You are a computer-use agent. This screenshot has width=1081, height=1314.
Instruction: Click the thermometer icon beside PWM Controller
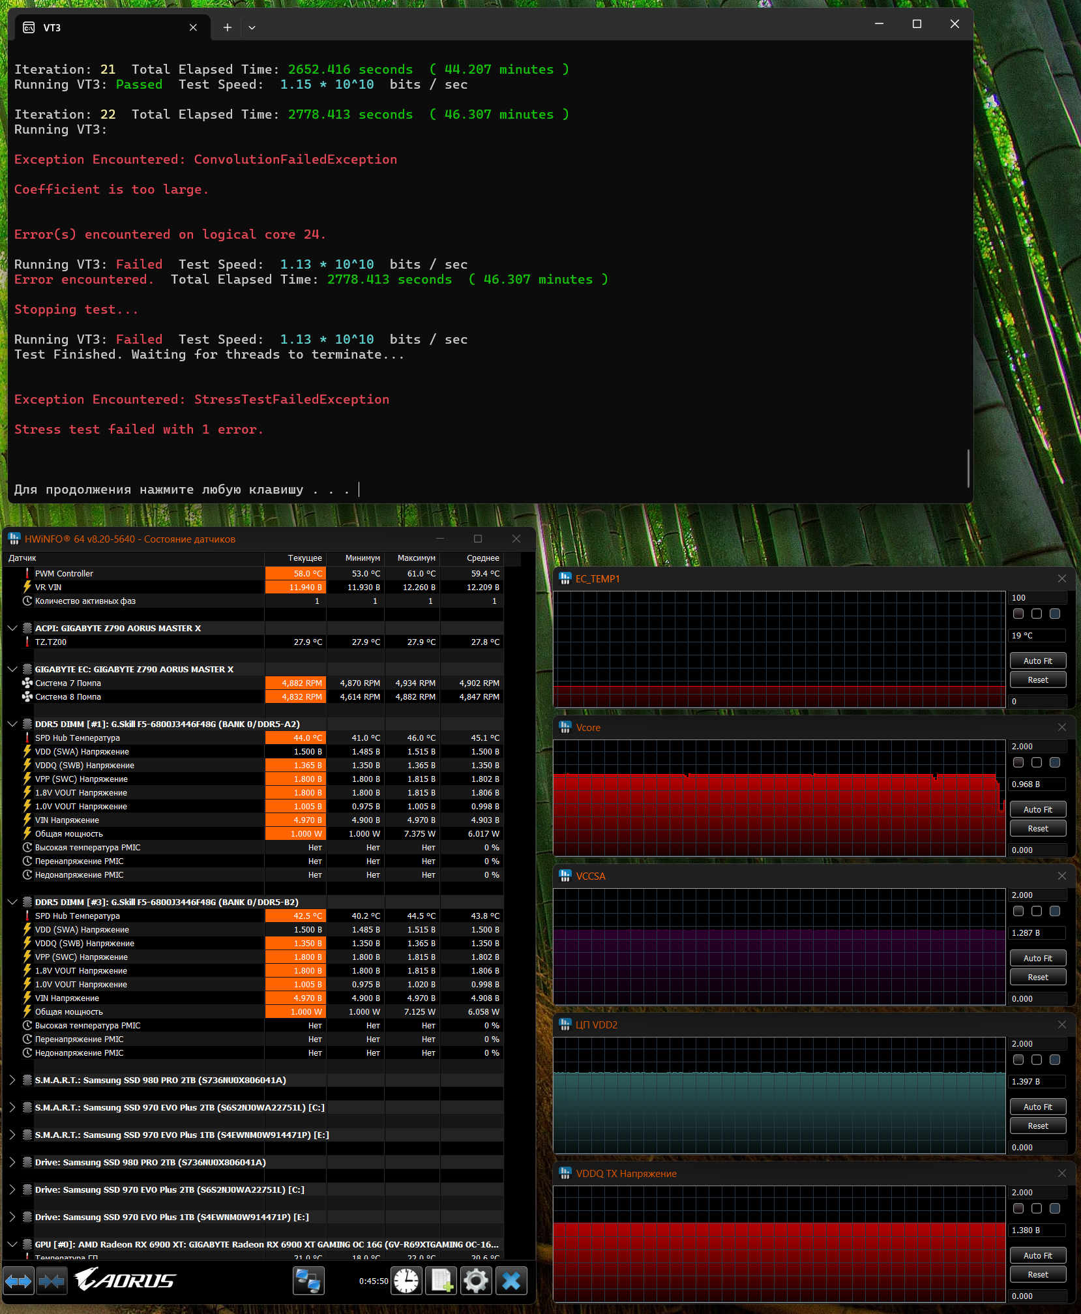click(27, 574)
